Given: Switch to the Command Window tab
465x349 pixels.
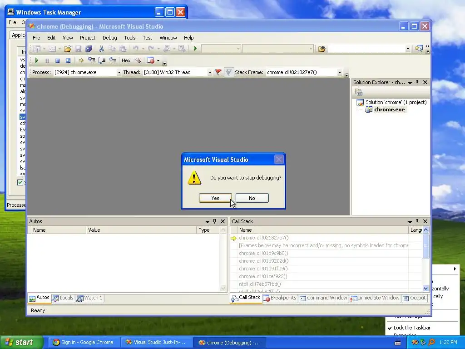Looking at the screenshot, I should (x=323, y=298).
